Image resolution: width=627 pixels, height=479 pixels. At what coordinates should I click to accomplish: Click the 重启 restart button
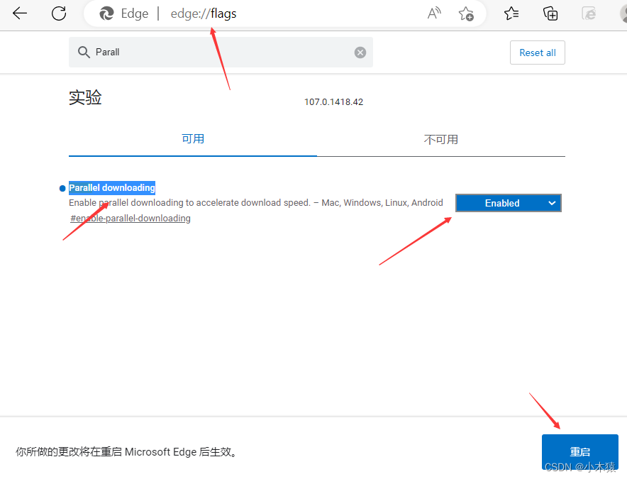click(579, 451)
